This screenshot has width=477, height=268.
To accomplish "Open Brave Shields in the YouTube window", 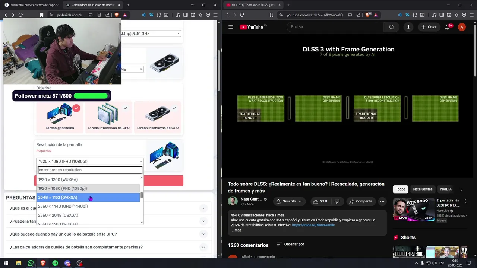I will click(367, 15).
